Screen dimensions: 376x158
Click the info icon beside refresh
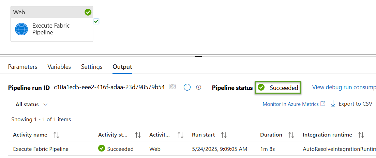click(198, 88)
